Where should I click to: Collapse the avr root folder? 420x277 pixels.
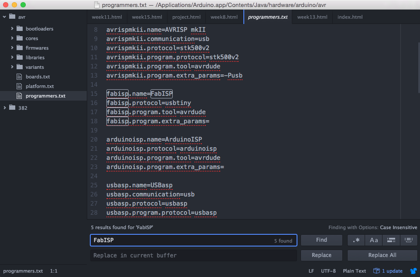[x=4, y=17]
